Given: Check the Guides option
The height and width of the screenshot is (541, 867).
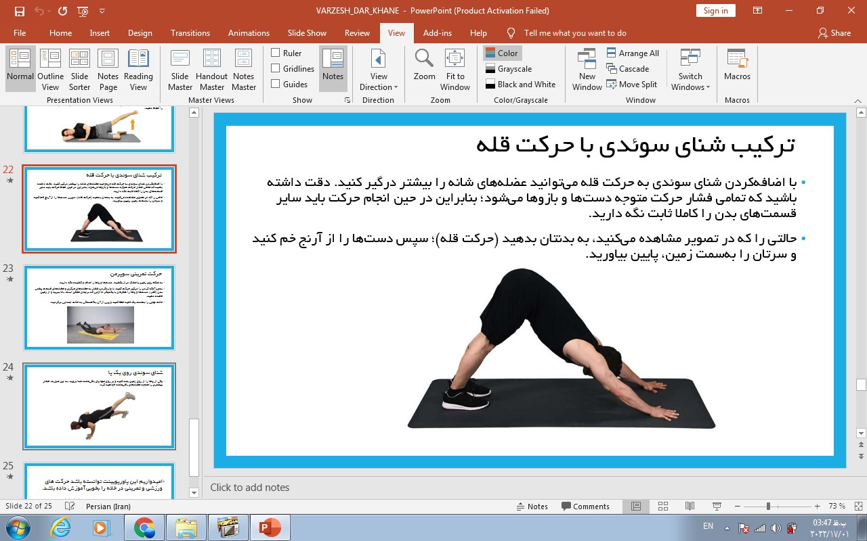Looking at the screenshot, I should tap(276, 84).
